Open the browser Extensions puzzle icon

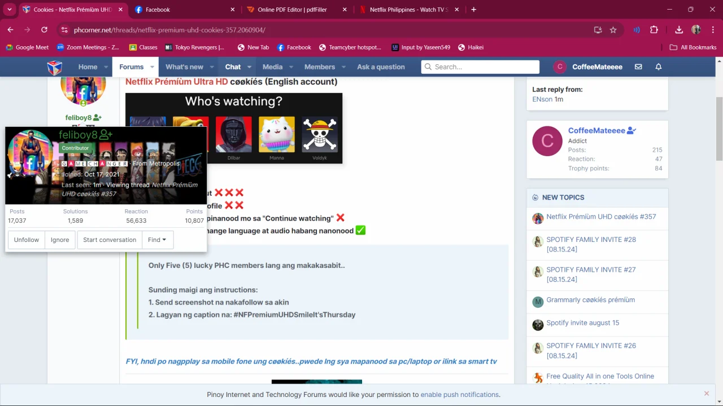point(654,30)
